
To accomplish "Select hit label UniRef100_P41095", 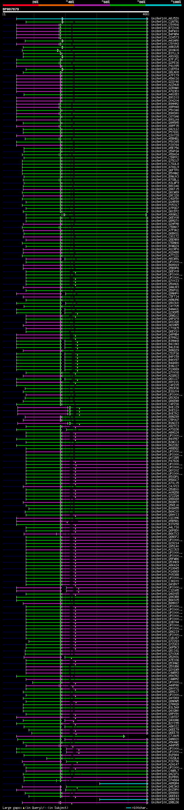I will (x=165, y=66).
